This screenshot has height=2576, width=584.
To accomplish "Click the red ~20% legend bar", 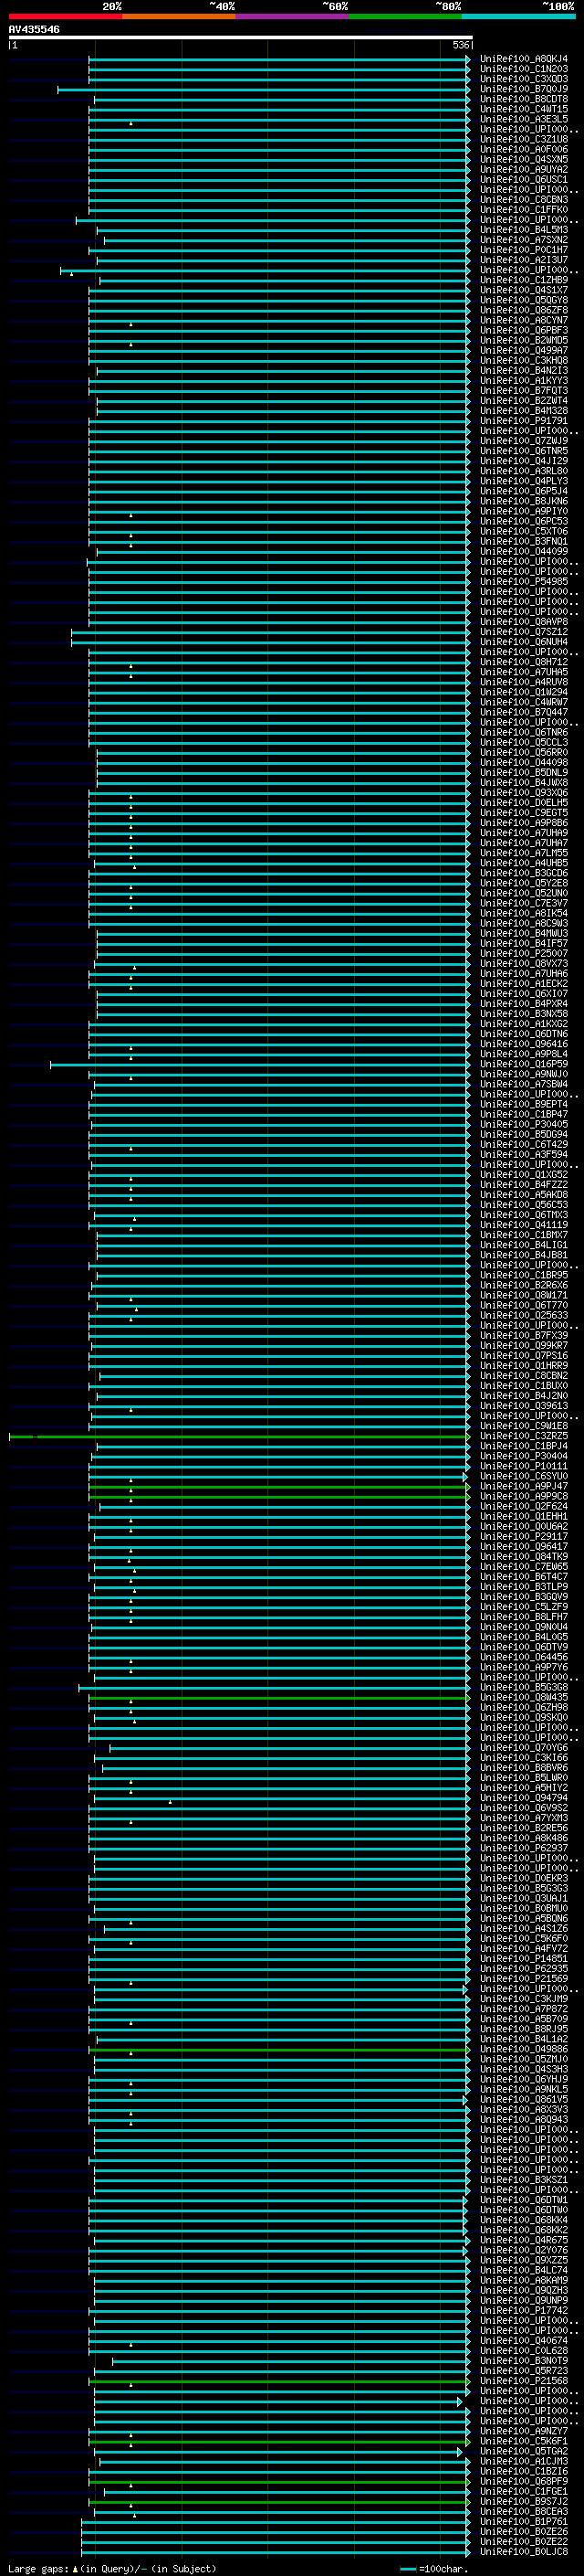I will tap(65, 16).
